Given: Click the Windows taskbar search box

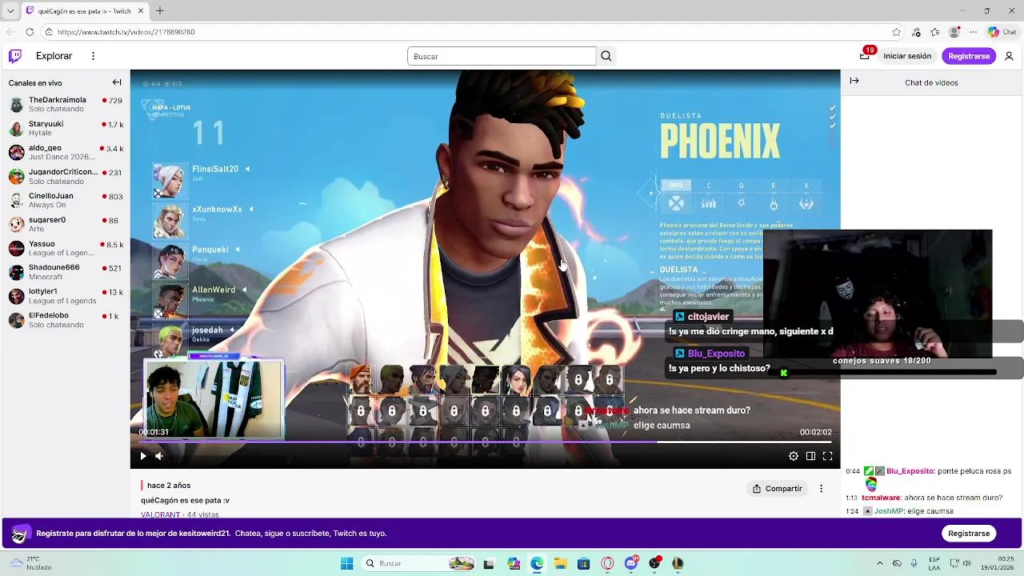Looking at the screenshot, I should coord(419,563).
